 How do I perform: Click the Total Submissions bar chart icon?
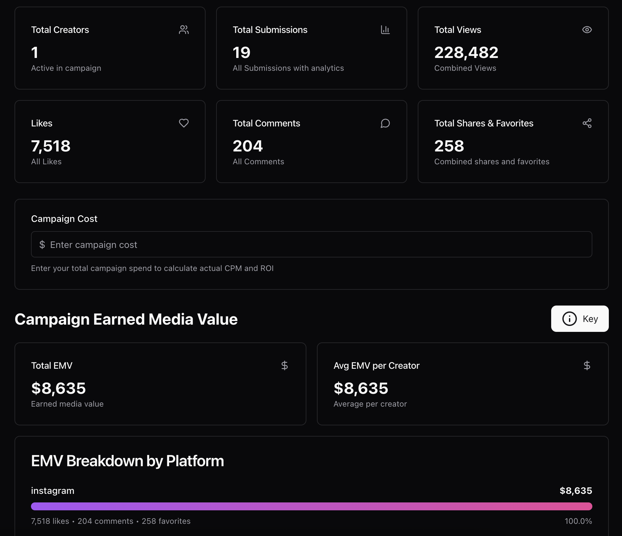coord(385,30)
